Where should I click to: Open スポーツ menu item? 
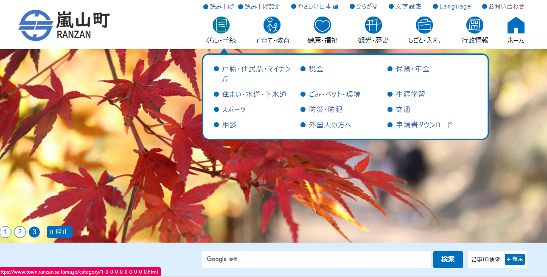(x=234, y=109)
